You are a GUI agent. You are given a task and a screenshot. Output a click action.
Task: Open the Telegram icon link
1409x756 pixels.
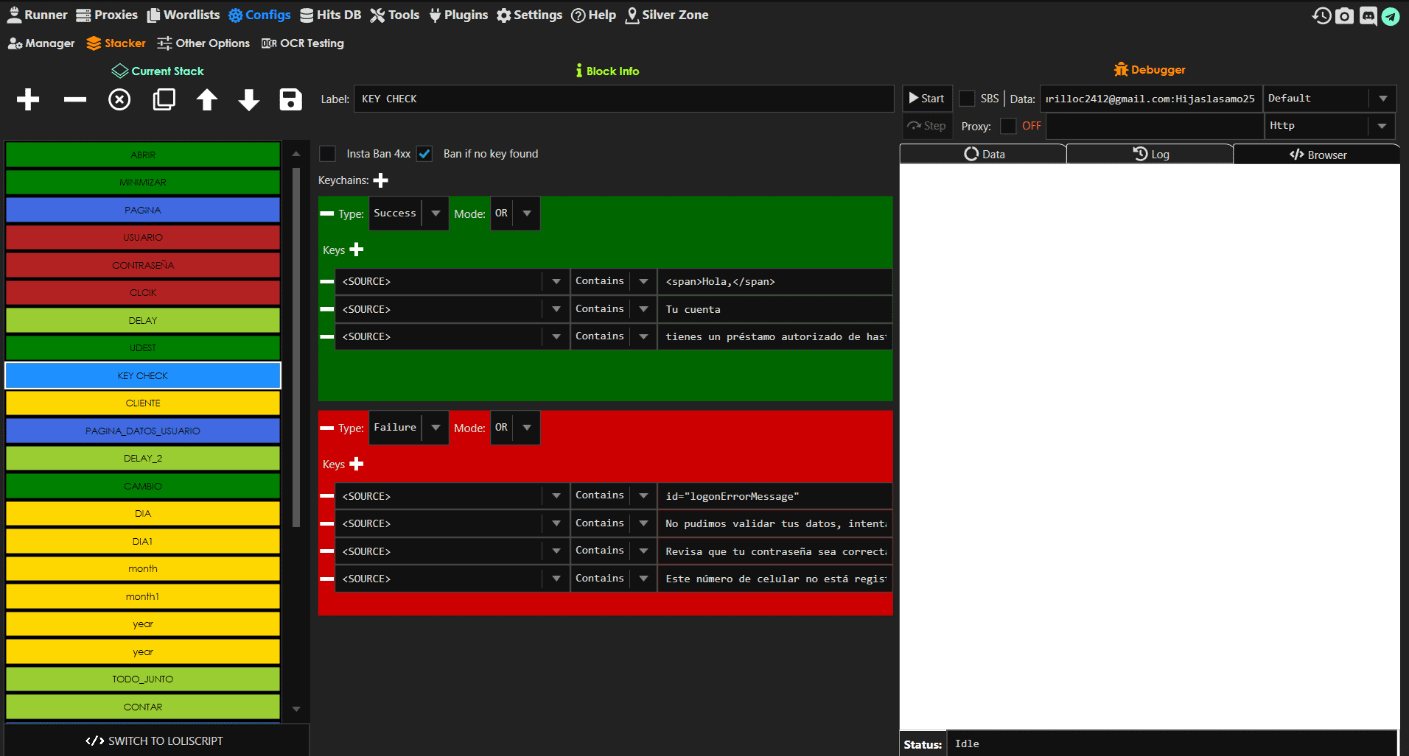[x=1391, y=15]
